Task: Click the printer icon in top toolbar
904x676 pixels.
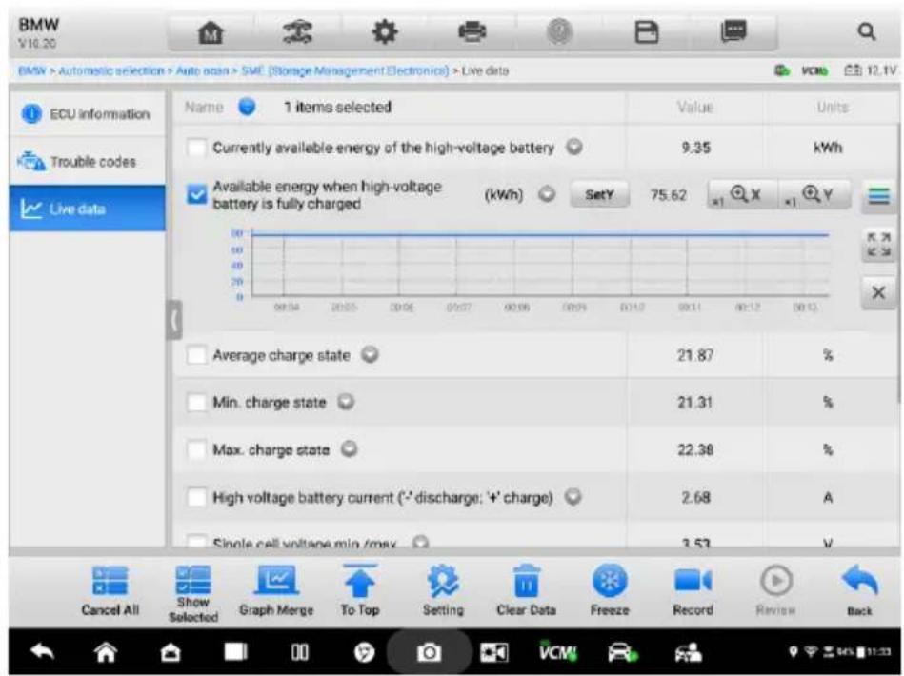Action: pos(472,31)
